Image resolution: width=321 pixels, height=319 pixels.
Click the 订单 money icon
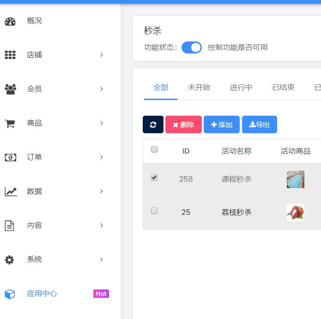[x=11, y=158]
